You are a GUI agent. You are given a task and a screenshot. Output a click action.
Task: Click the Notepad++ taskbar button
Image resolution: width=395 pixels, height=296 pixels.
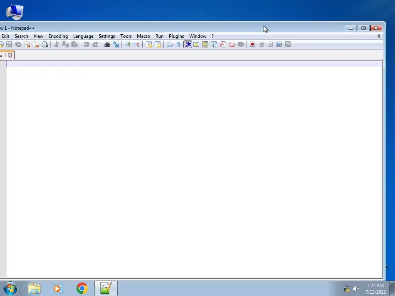click(x=106, y=288)
